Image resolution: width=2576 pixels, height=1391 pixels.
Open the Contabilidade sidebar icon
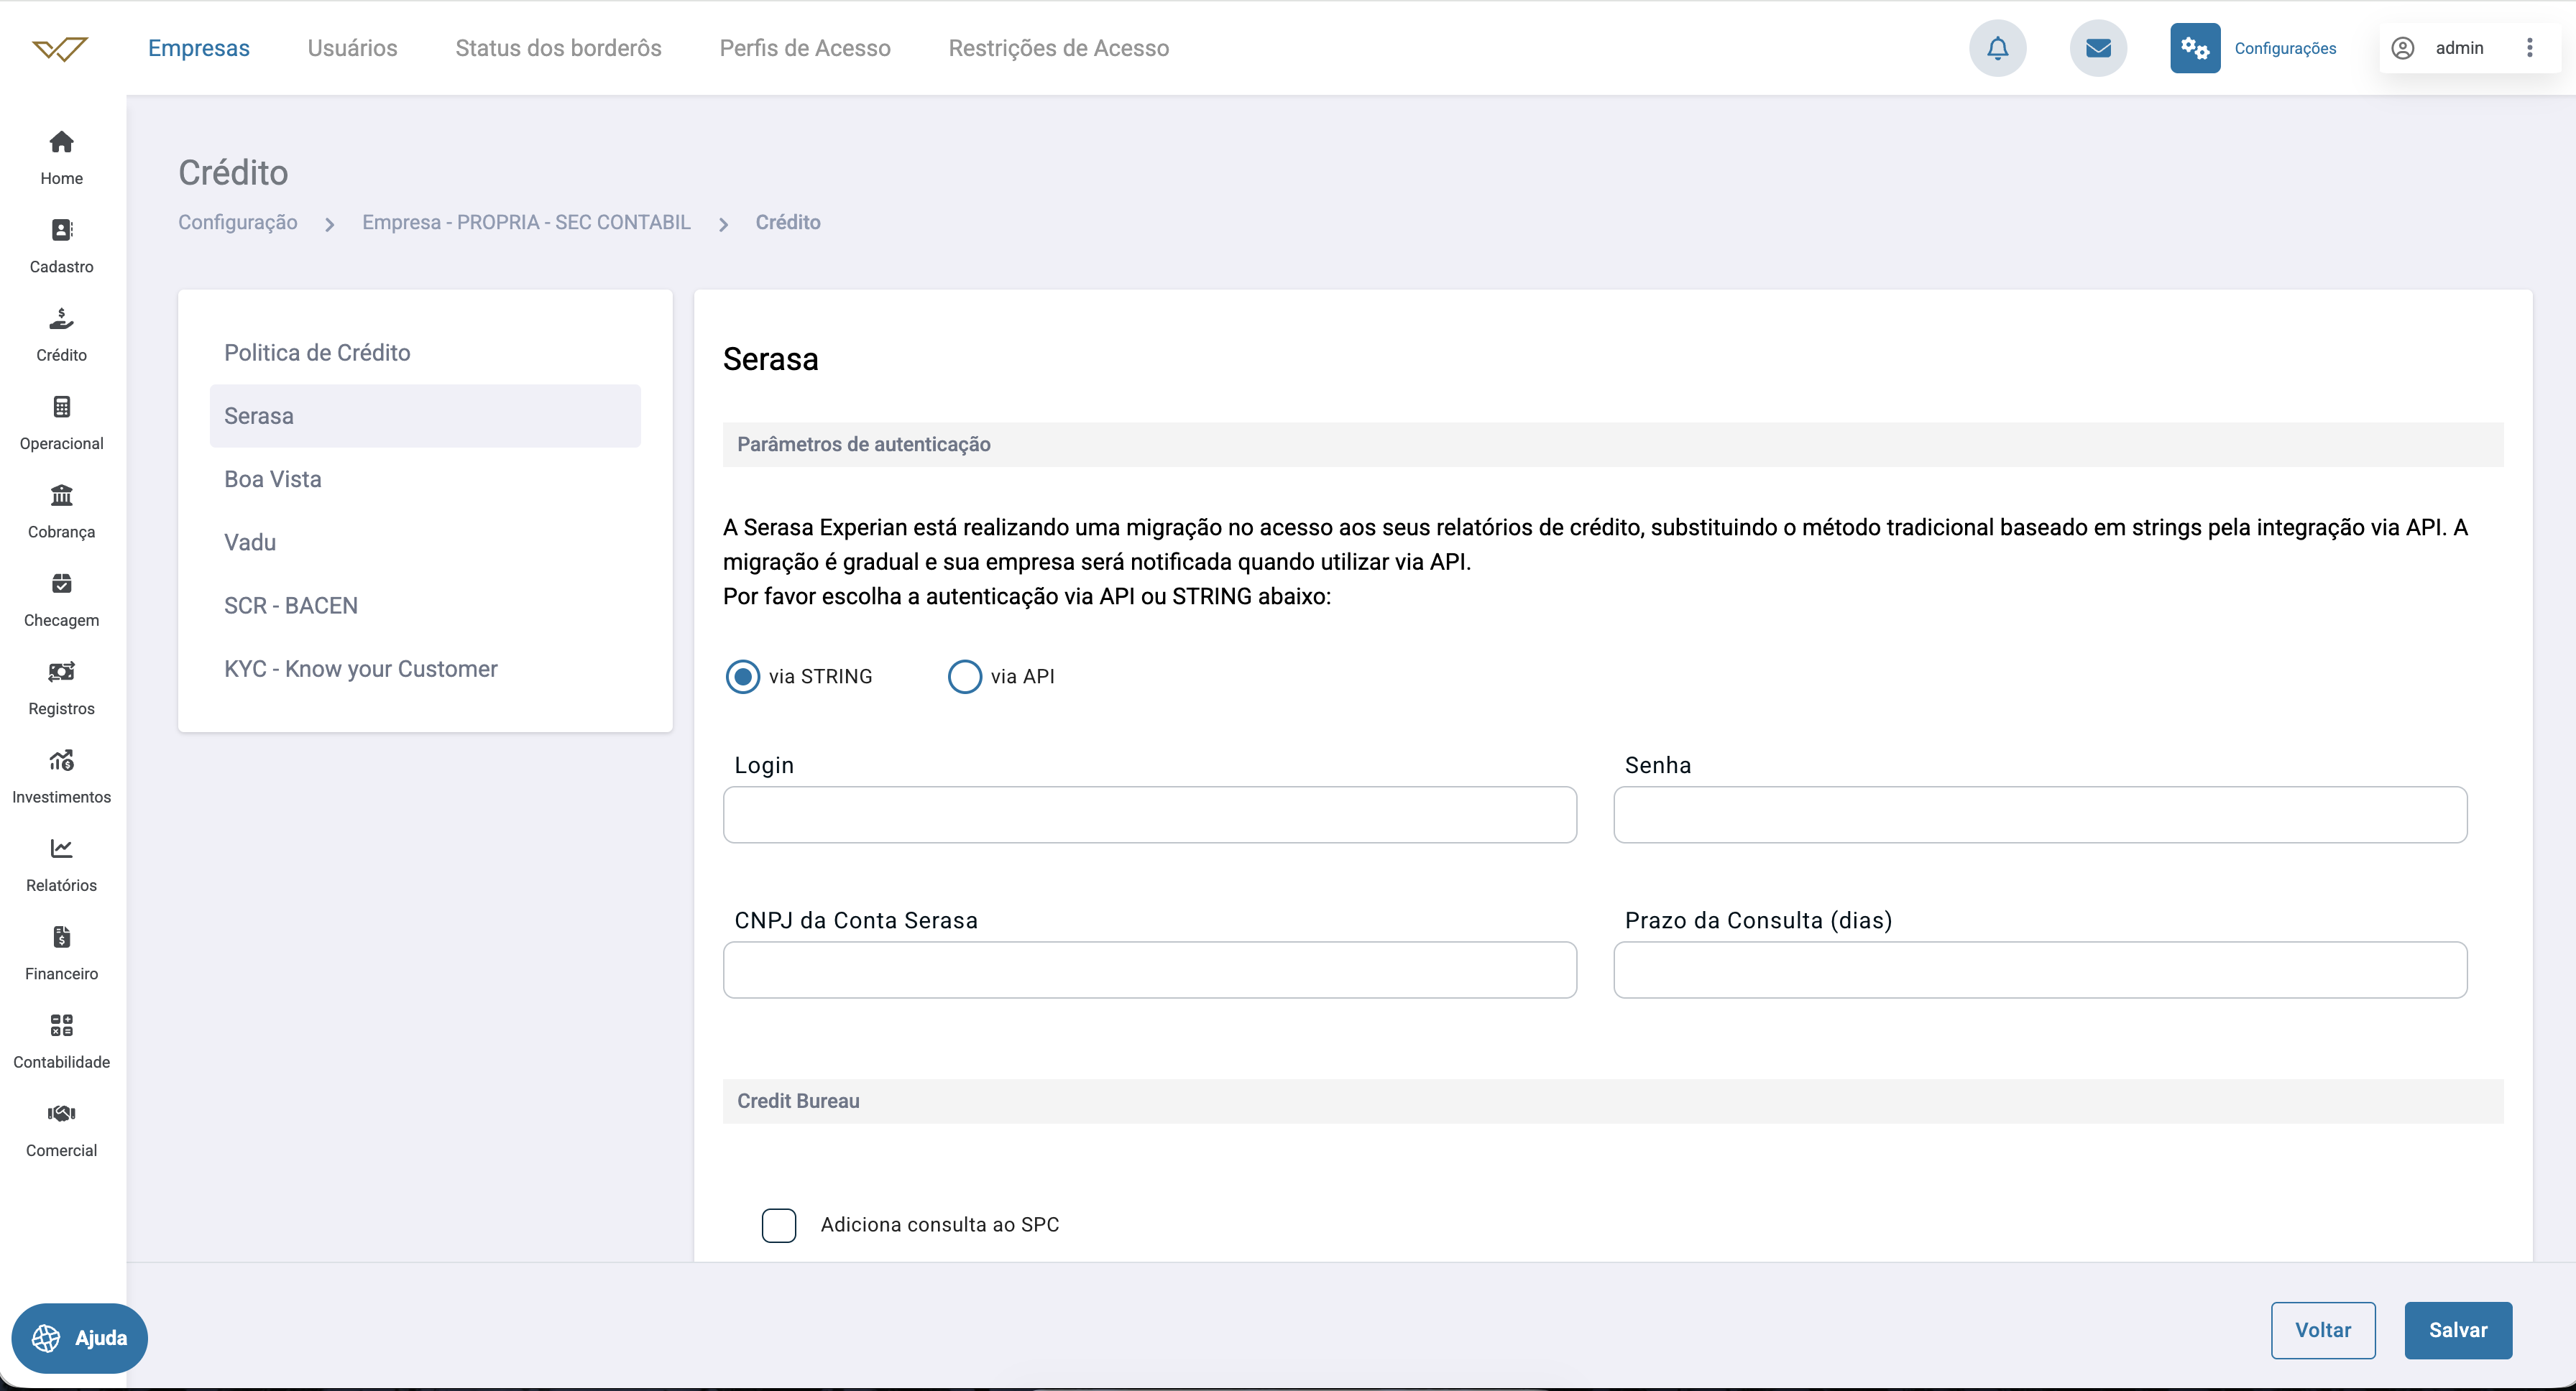[x=61, y=1025]
